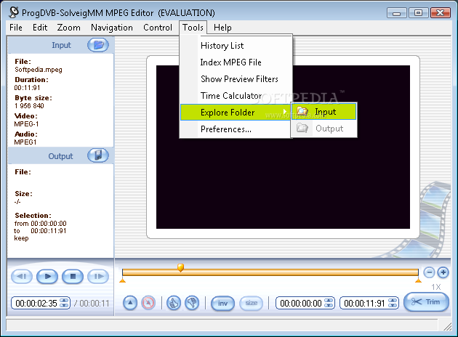Screen dimensions: 458x337
Task: Click the Output panel header label
Action: coord(60,156)
